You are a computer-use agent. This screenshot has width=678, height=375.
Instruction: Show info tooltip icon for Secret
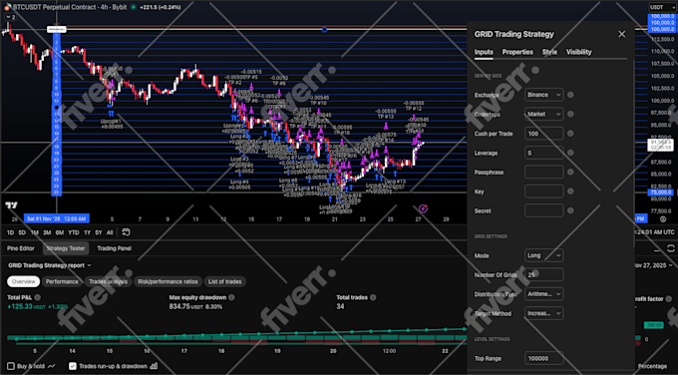570,211
